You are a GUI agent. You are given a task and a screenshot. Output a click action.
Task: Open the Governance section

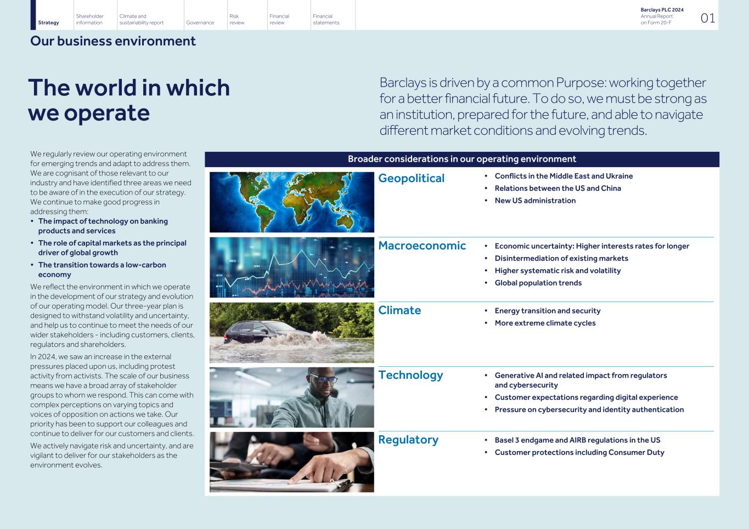point(200,22)
